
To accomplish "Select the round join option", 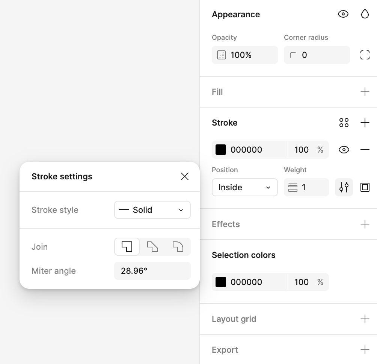I will click(x=178, y=247).
